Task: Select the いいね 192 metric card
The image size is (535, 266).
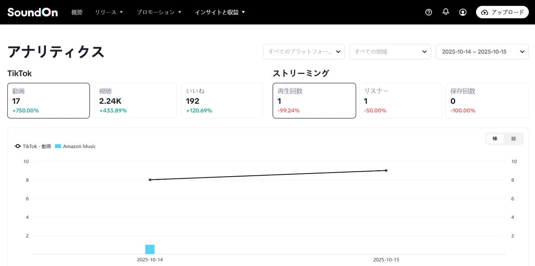Action: point(222,101)
